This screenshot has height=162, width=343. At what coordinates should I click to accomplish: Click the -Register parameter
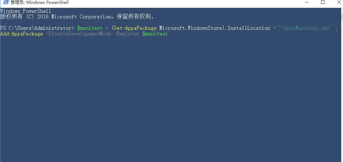(127, 34)
